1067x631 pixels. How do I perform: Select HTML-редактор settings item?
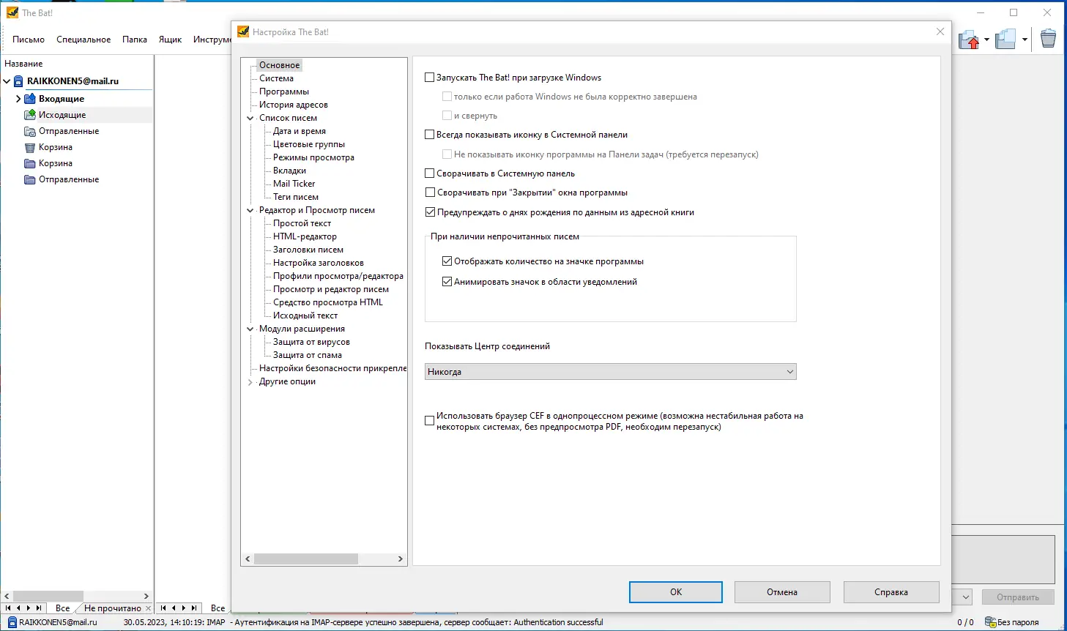(x=305, y=236)
